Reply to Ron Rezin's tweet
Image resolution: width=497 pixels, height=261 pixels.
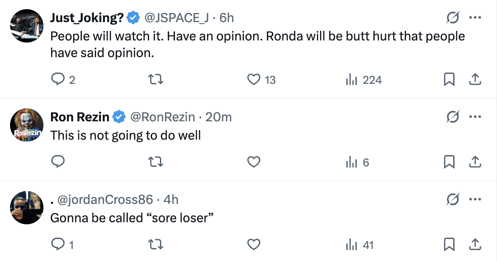(58, 162)
